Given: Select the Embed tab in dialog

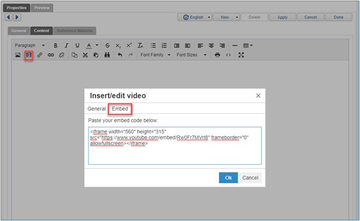Looking at the screenshot, I should [120, 109].
